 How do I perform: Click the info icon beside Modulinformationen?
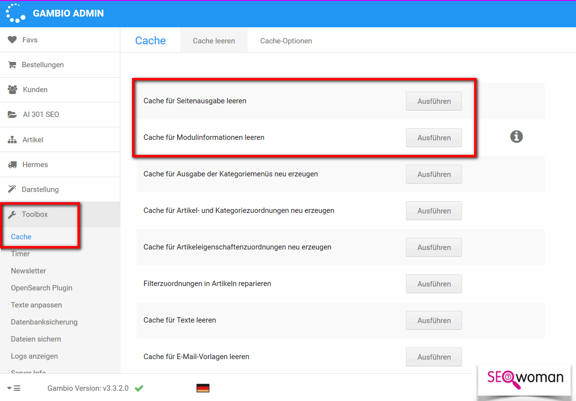(x=516, y=136)
